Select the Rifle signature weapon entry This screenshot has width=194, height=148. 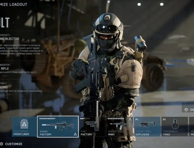[5, 68]
